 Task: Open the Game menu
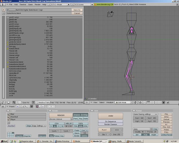pos(30,5)
